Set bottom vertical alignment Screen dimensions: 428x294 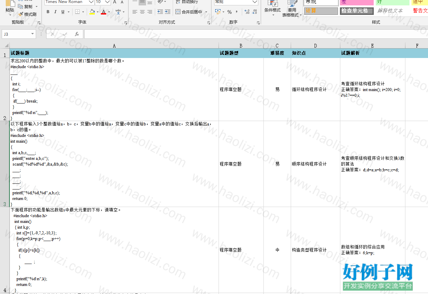pyautogui.click(x=150, y=2)
